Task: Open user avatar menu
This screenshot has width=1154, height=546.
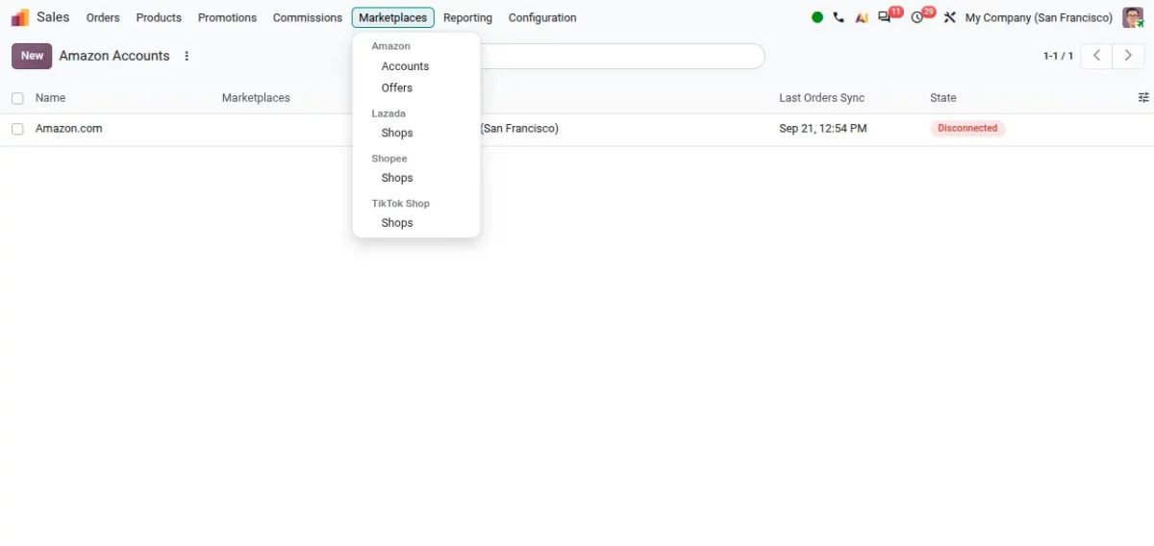Action: click(1133, 17)
